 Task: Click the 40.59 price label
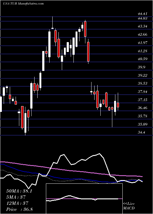(x=143, y=59)
